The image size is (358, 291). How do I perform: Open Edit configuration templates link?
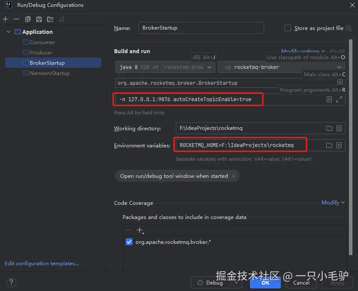coord(42,264)
